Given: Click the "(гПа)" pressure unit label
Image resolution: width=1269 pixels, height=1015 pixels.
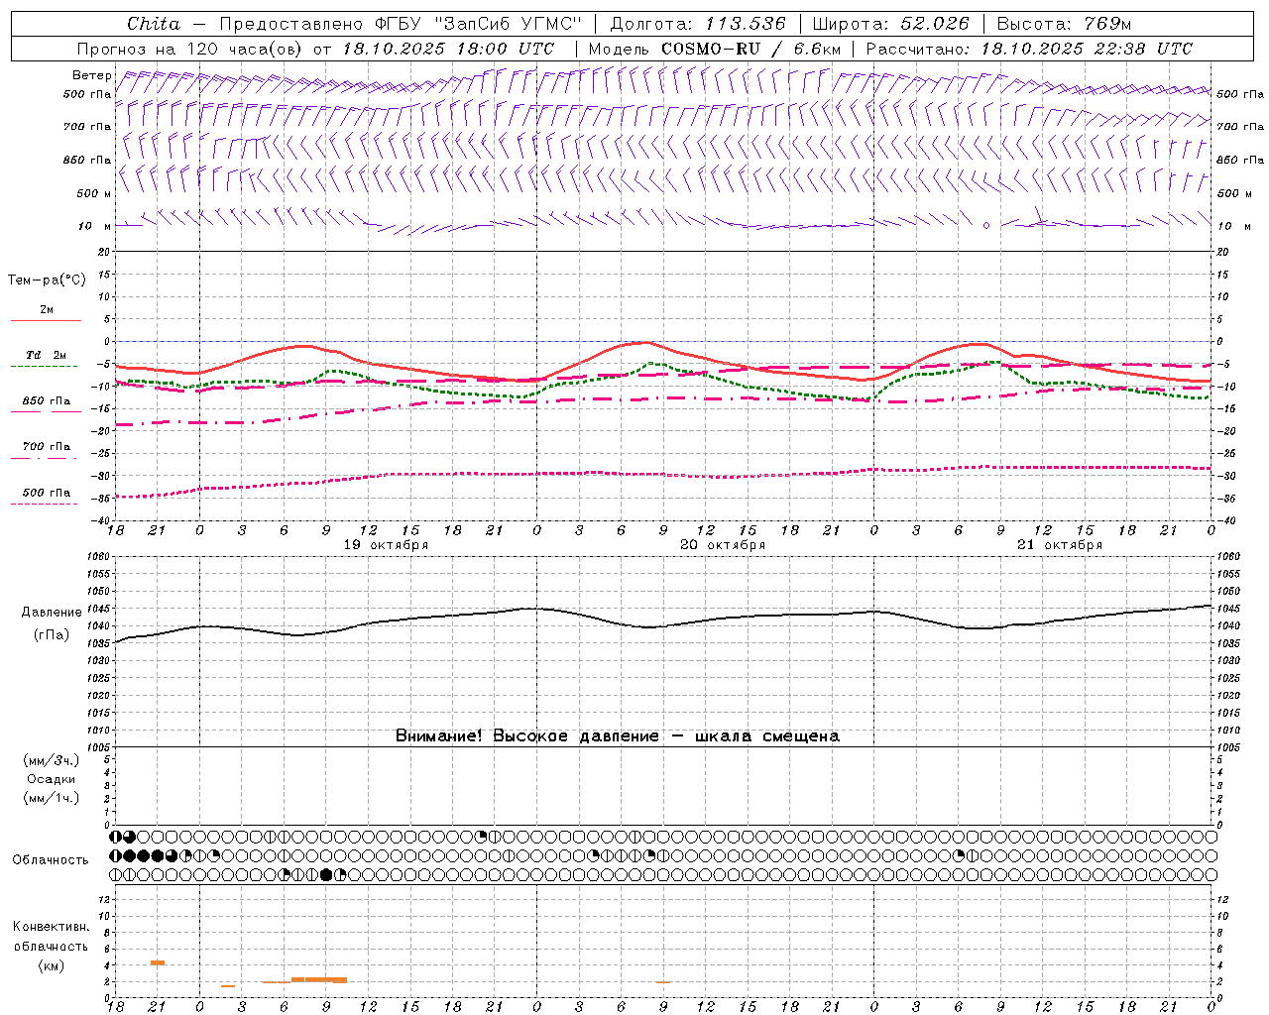Looking at the screenshot, I should coord(52,635).
